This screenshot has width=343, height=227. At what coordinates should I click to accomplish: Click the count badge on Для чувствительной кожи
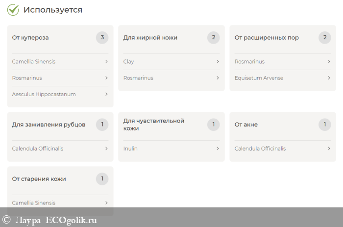[x=213, y=125]
